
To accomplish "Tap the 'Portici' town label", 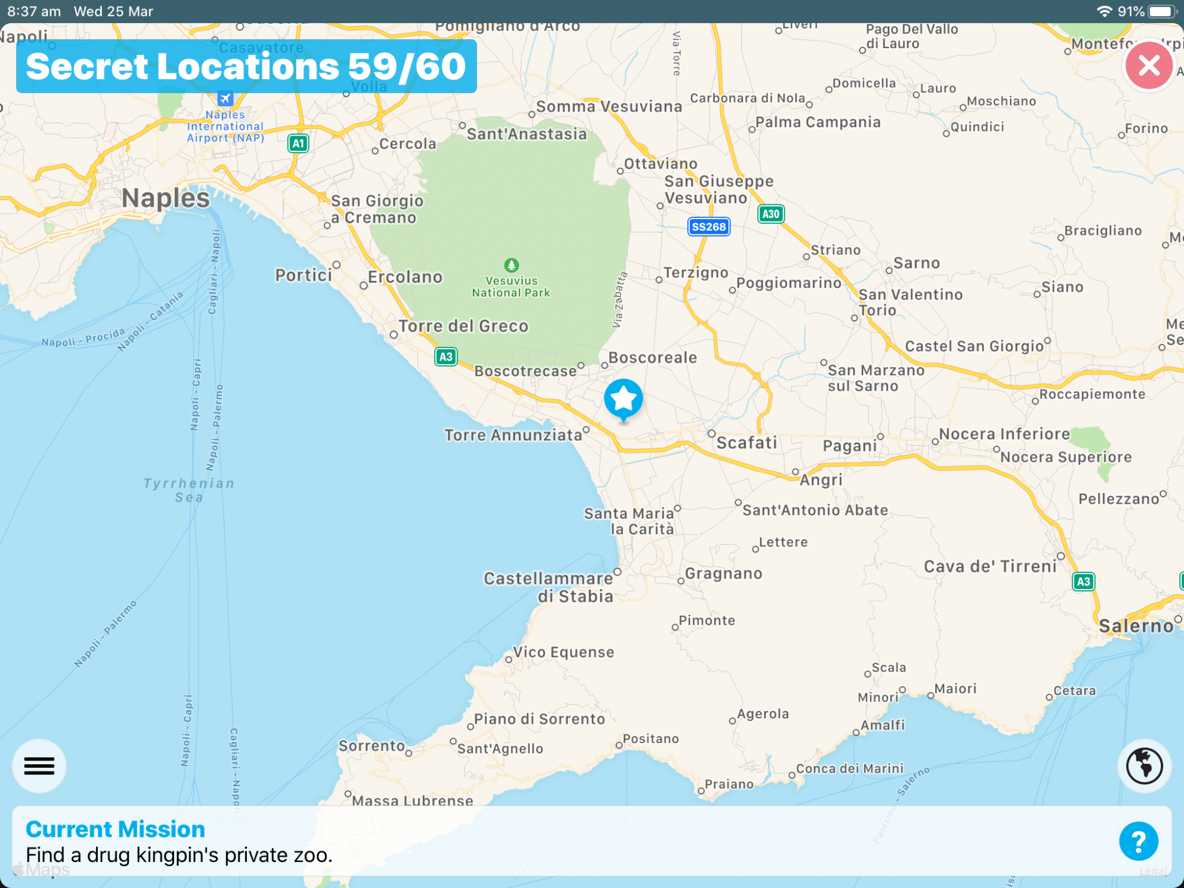I will pyautogui.click(x=304, y=275).
